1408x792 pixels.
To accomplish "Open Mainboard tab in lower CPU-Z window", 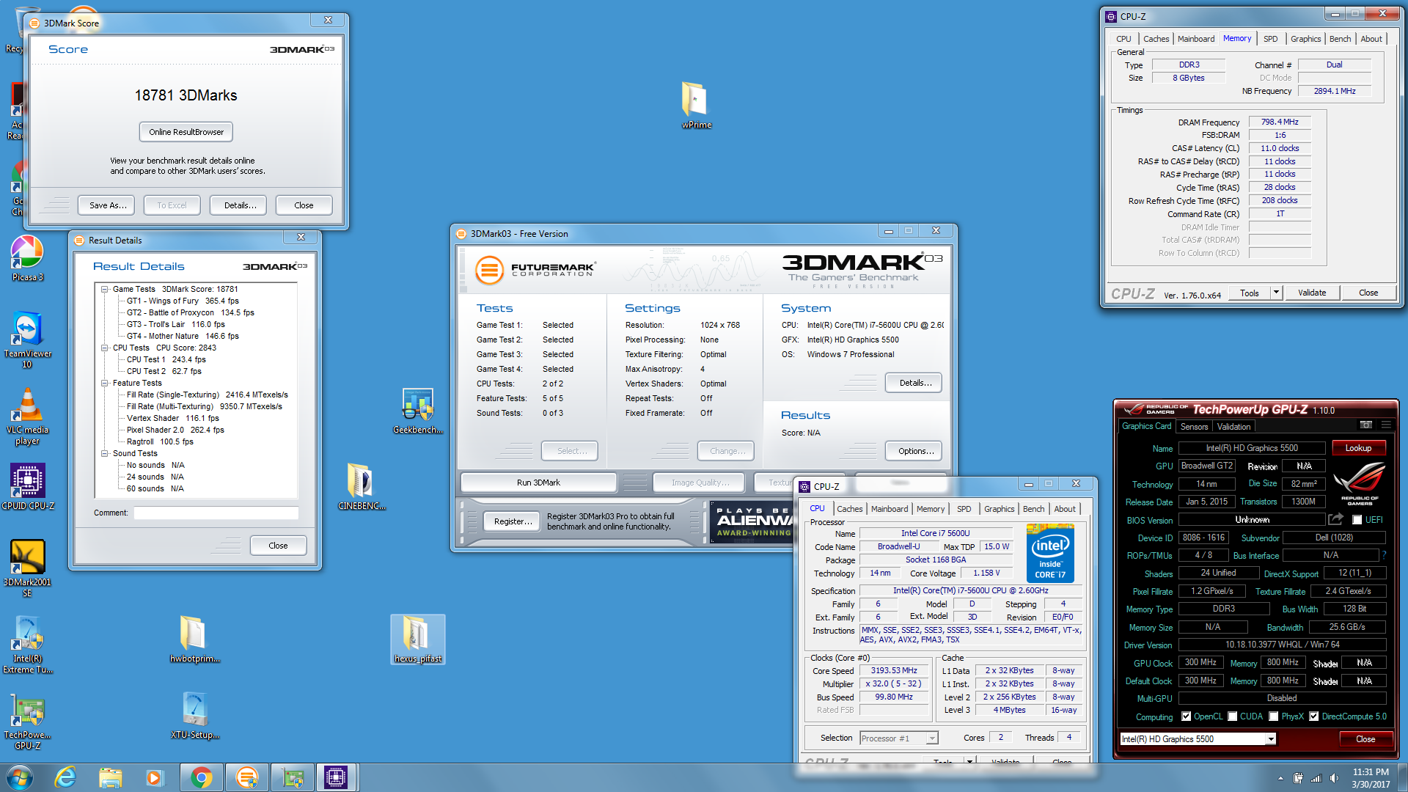I will point(890,509).
